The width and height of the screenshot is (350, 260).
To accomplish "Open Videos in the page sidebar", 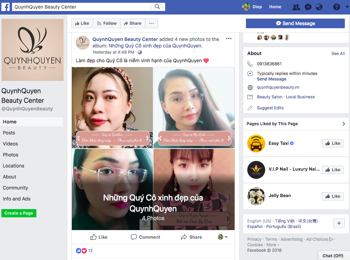I will [x=10, y=144].
